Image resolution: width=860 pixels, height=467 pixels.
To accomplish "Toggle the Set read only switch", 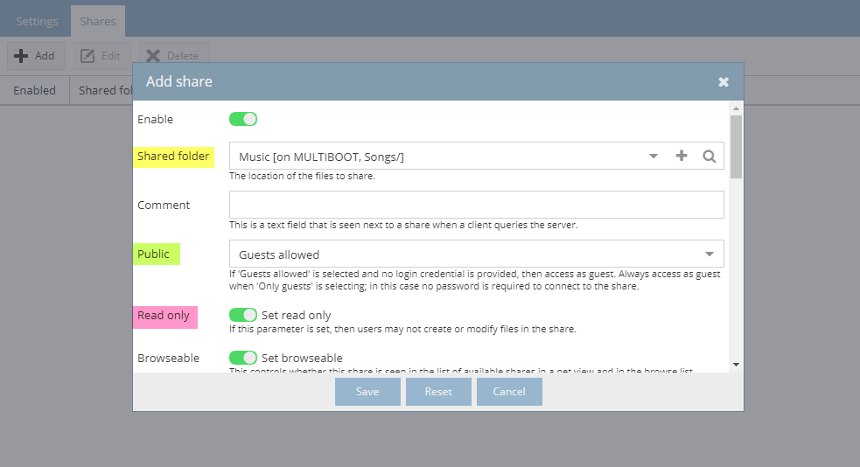I will tap(243, 315).
